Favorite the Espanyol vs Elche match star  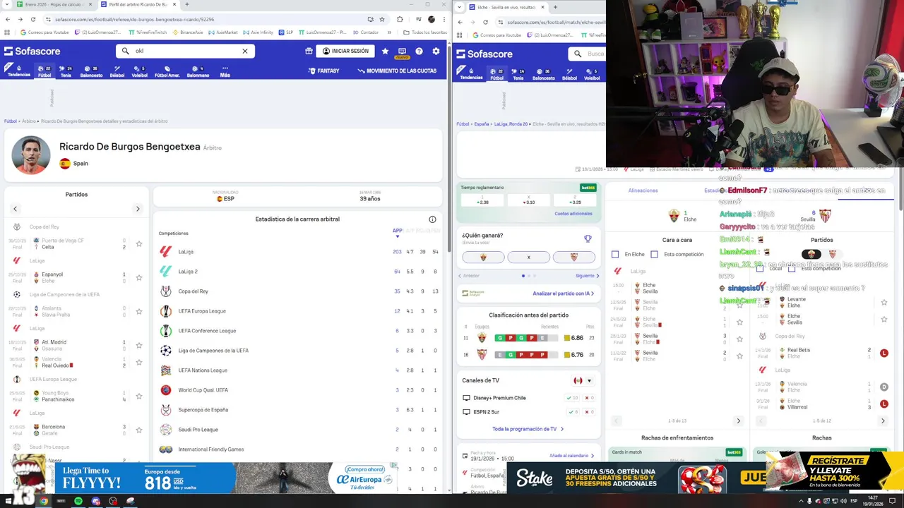coord(138,277)
